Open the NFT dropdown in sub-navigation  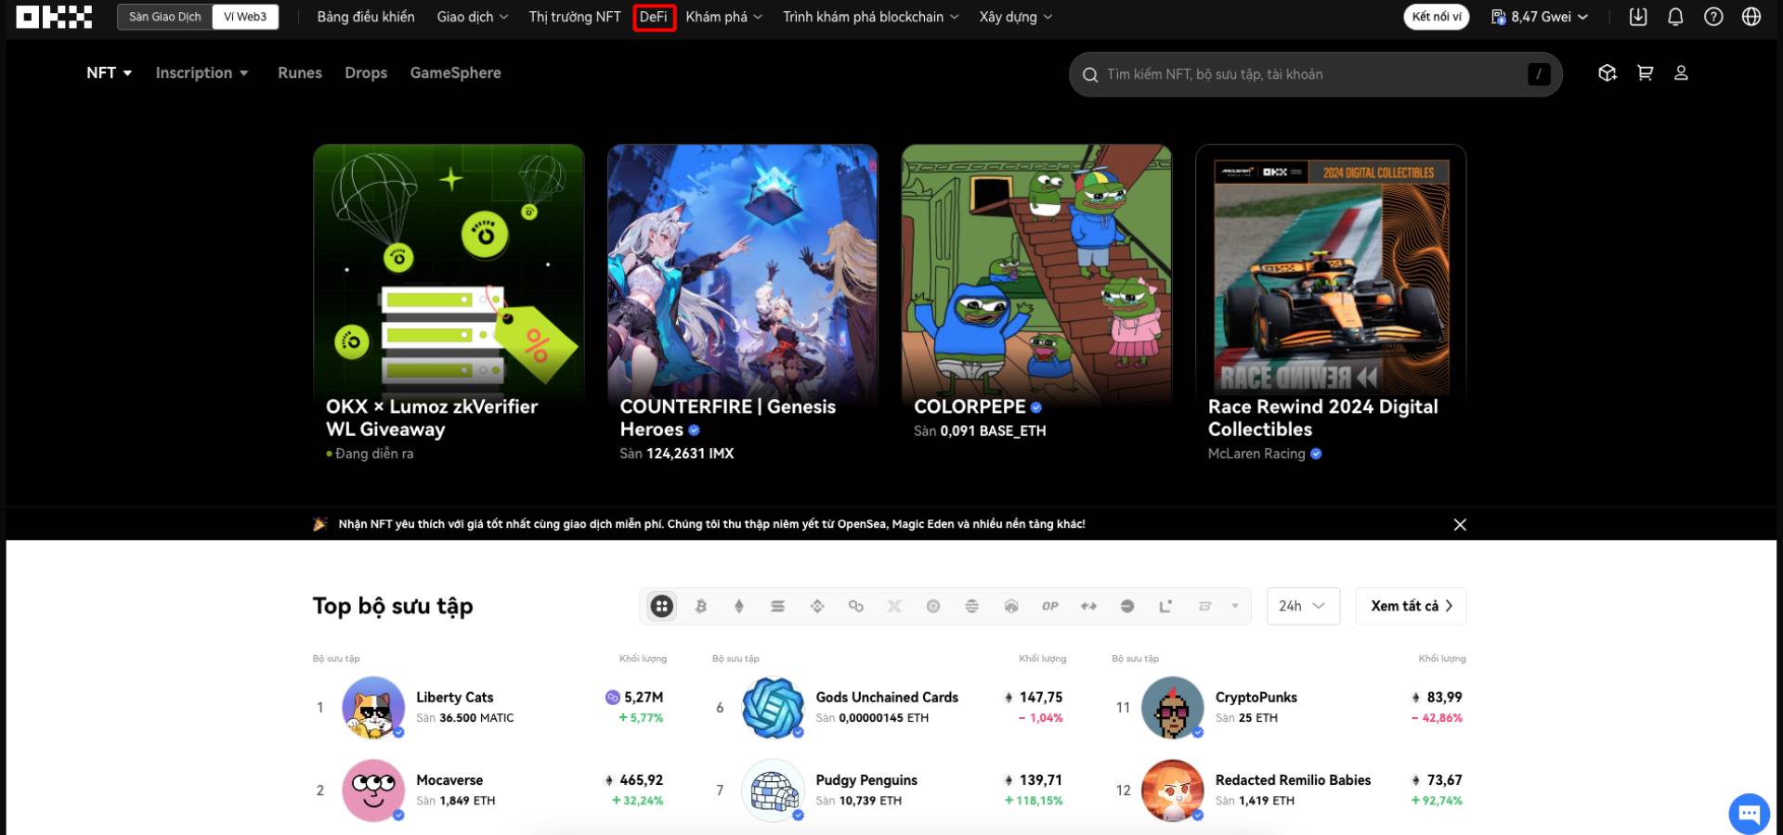[x=110, y=72]
